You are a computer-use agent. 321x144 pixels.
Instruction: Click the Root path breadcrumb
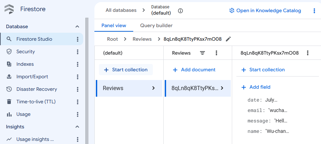(x=112, y=39)
